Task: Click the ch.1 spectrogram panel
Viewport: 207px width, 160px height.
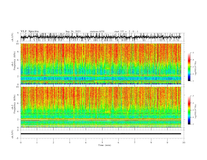Action: [101, 64]
